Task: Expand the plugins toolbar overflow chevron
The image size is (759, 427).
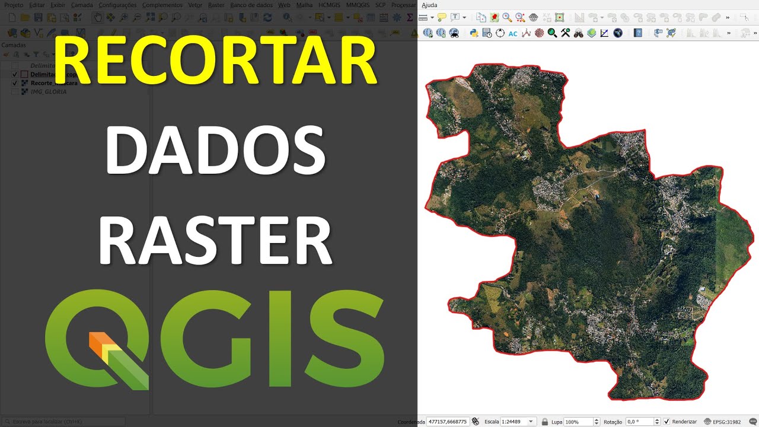Action: [729, 33]
